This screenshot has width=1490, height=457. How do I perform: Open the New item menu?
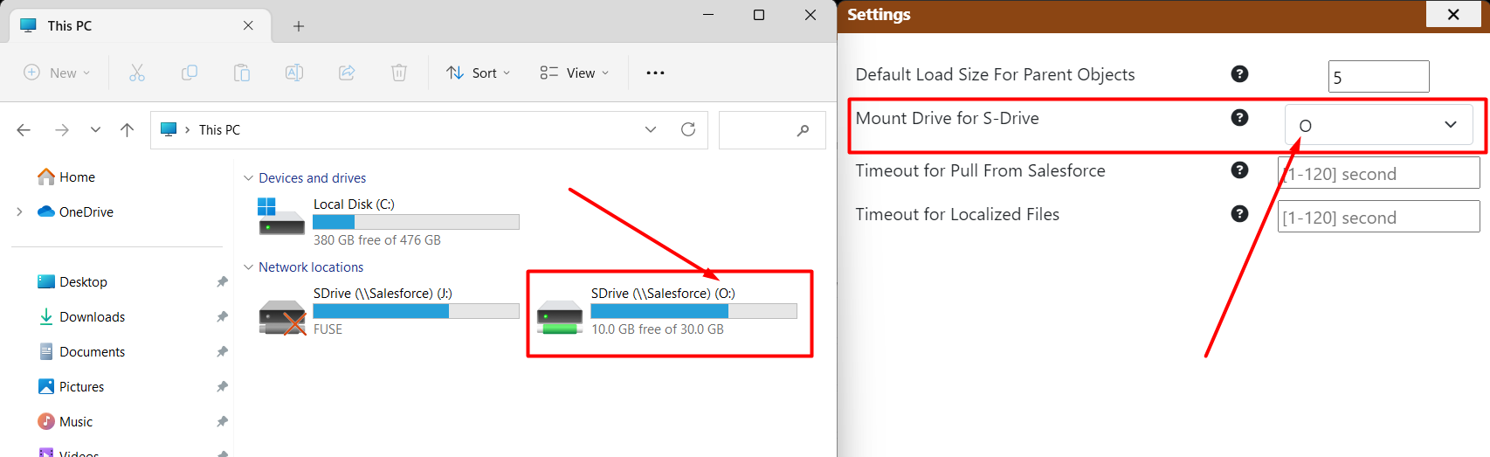[x=57, y=73]
